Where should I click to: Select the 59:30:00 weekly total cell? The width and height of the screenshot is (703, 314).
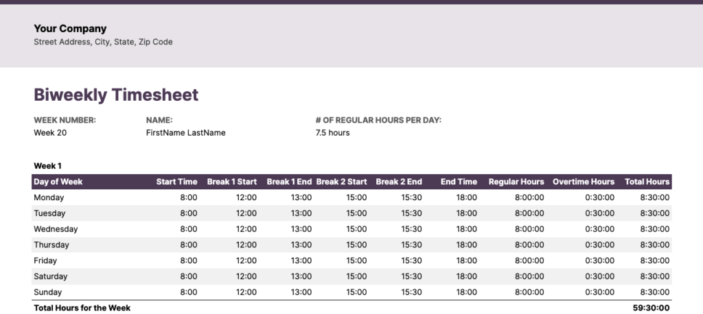(x=651, y=308)
